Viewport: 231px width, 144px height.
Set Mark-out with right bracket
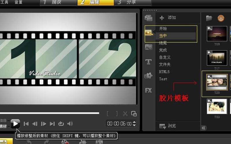117,114
